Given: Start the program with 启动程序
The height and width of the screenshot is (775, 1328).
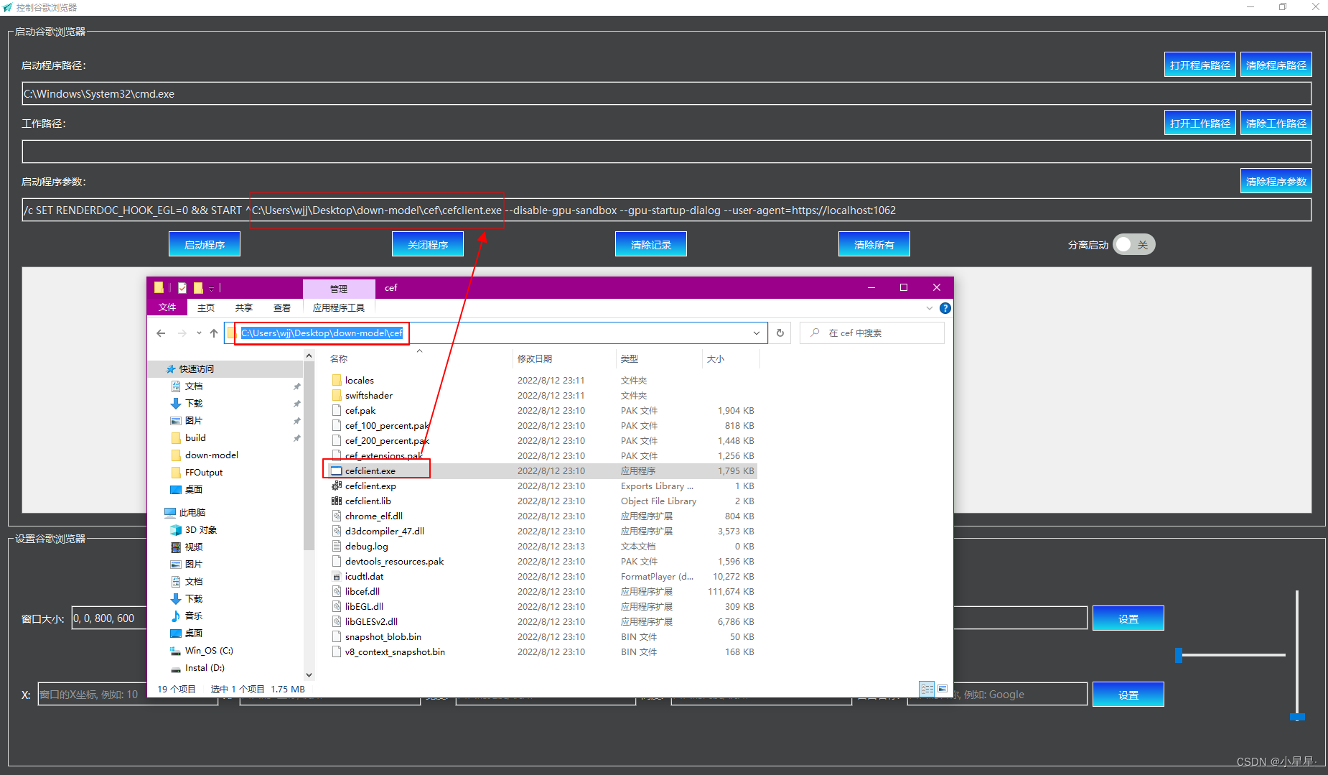Looking at the screenshot, I should 205,244.
